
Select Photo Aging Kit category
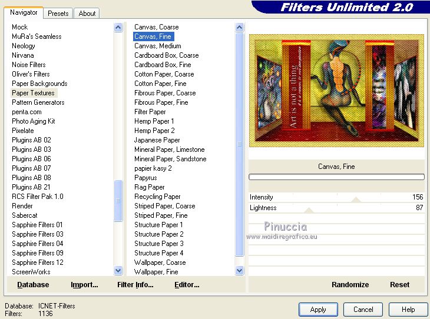[34, 121]
